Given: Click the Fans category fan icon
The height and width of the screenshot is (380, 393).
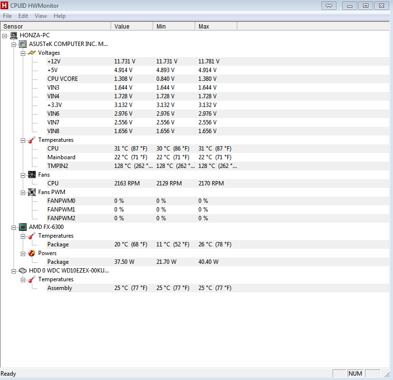Looking at the screenshot, I should click(x=32, y=175).
